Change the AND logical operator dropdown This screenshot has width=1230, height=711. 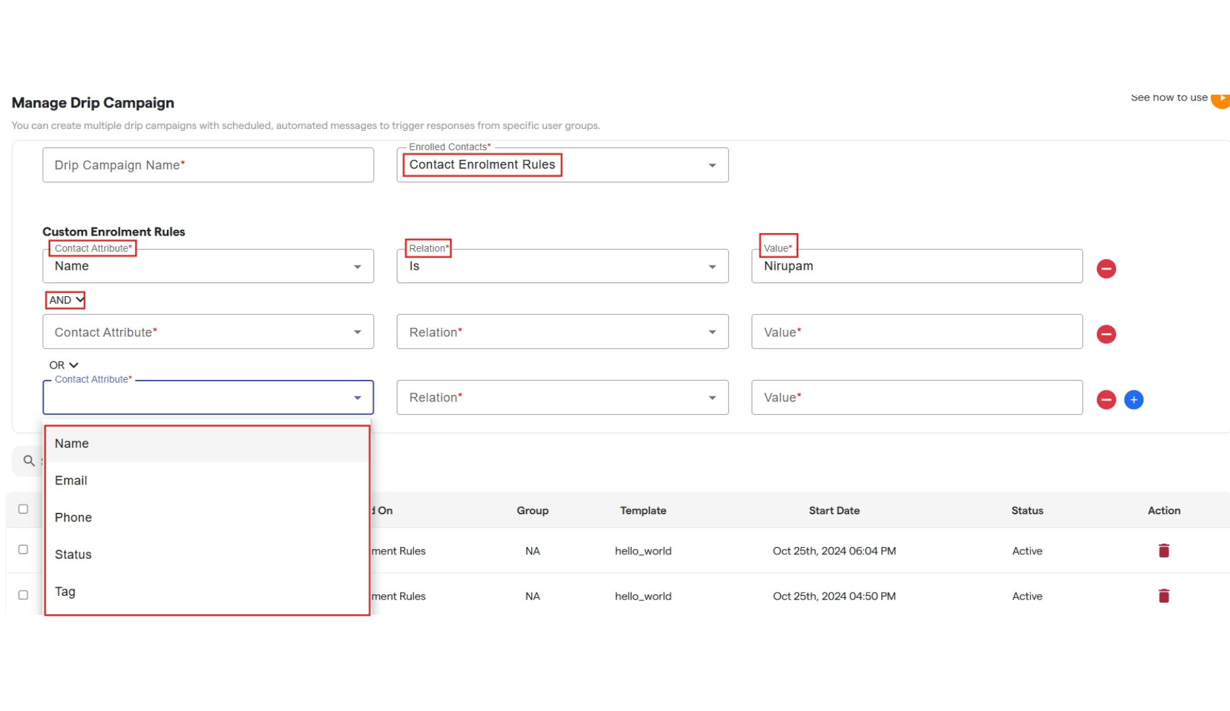tap(66, 300)
